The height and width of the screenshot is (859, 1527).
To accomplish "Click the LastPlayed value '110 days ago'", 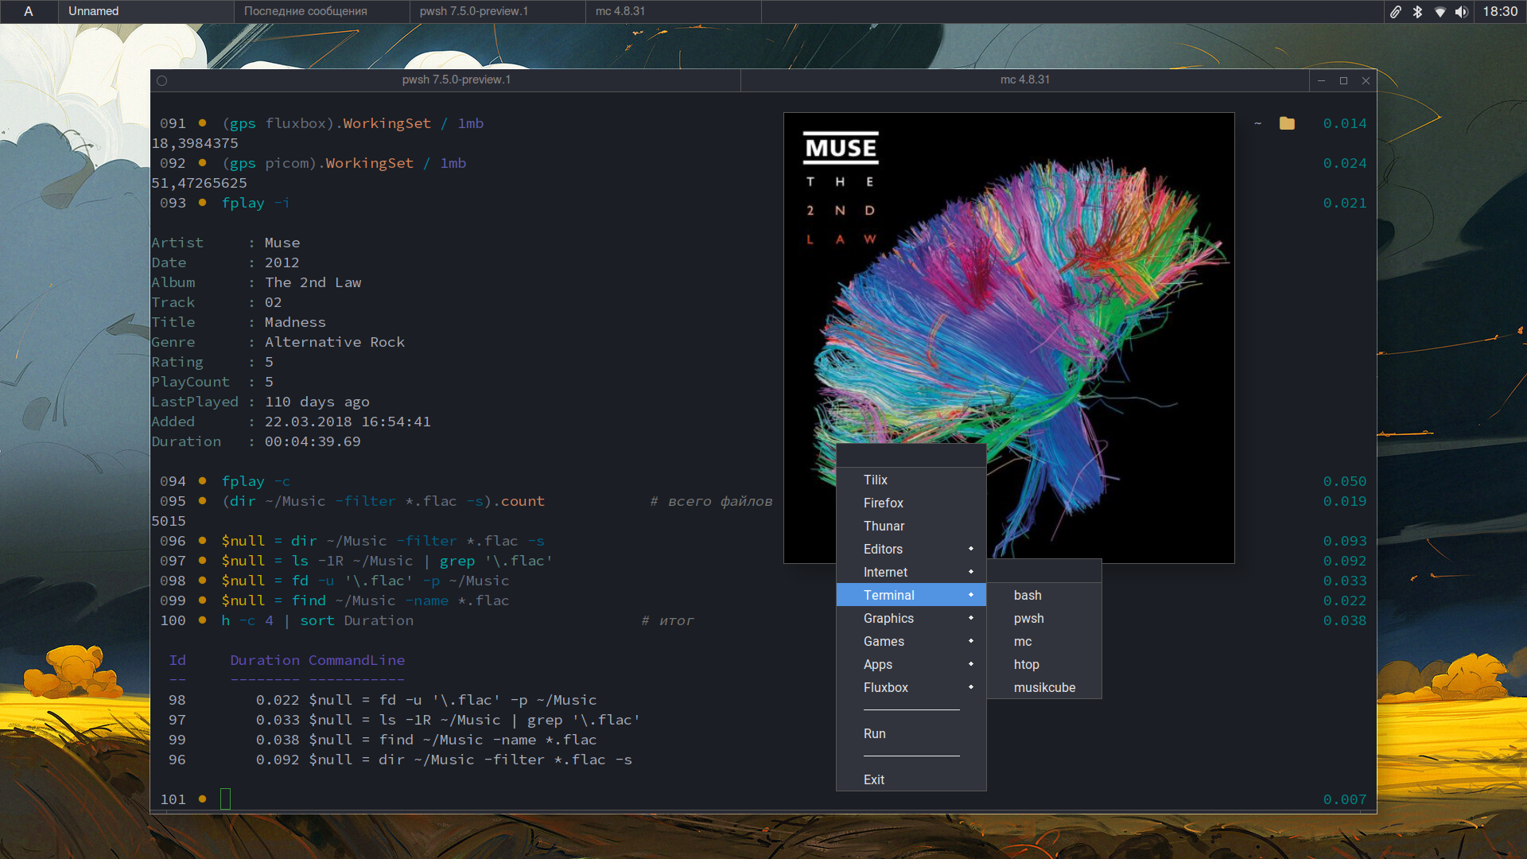I will [317, 402].
